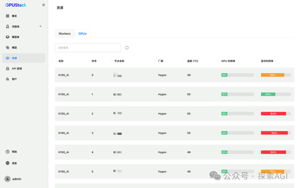The width and height of the screenshot is (297, 188).
Task: Click index number 5 cell
Action: point(92,172)
